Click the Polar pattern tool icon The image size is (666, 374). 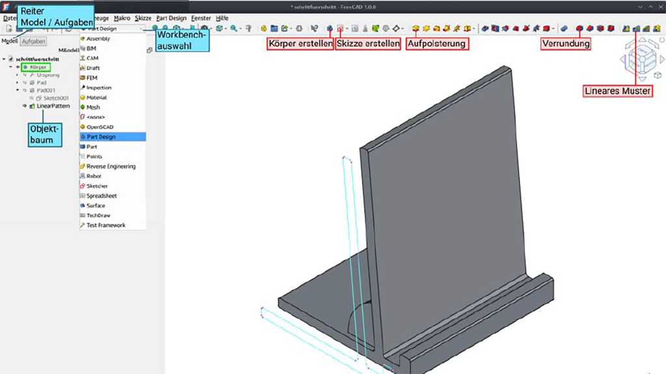(x=646, y=29)
